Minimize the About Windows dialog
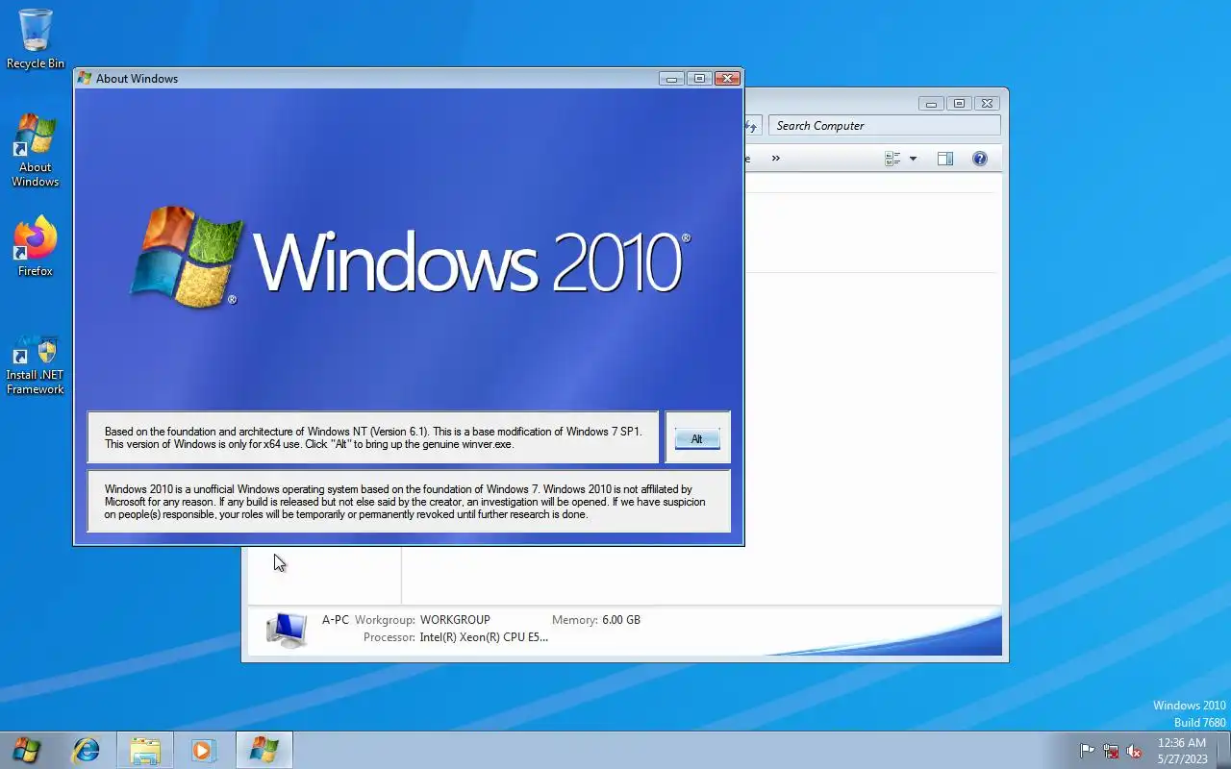1231x769 pixels. point(671,79)
